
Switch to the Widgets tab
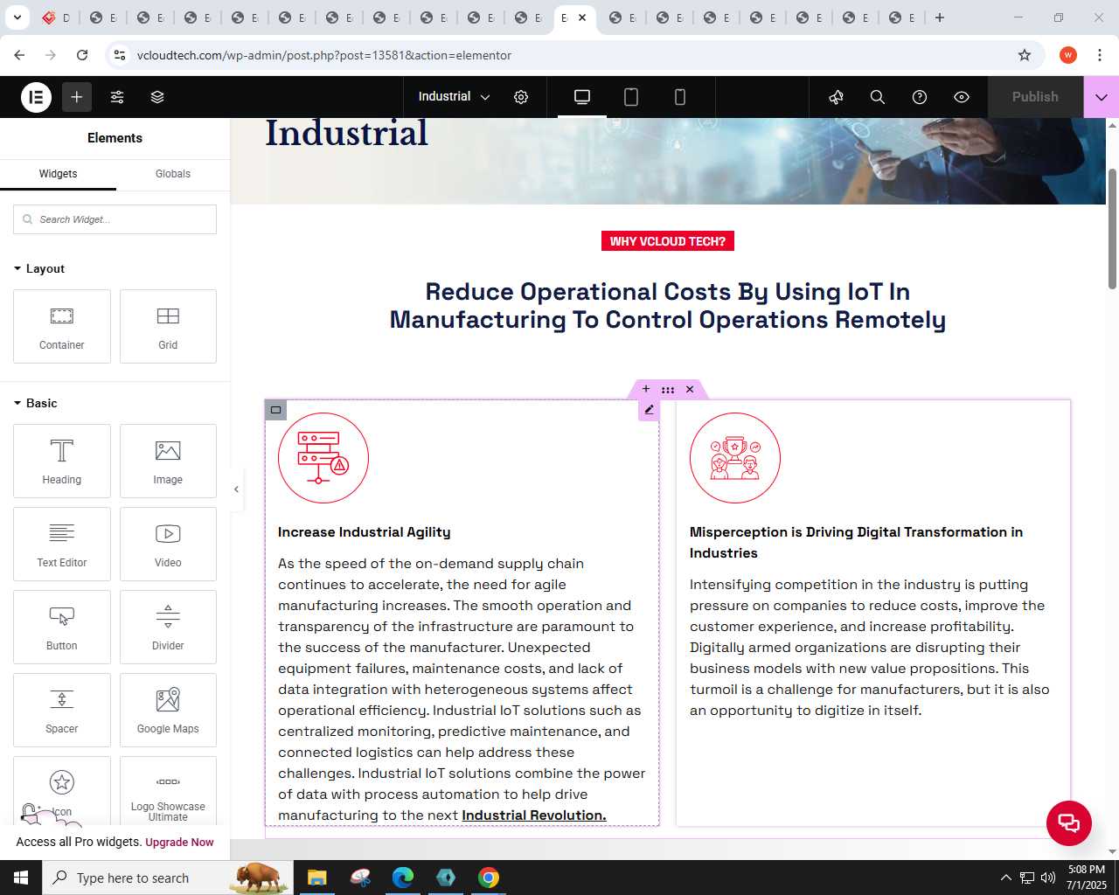point(58,174)
